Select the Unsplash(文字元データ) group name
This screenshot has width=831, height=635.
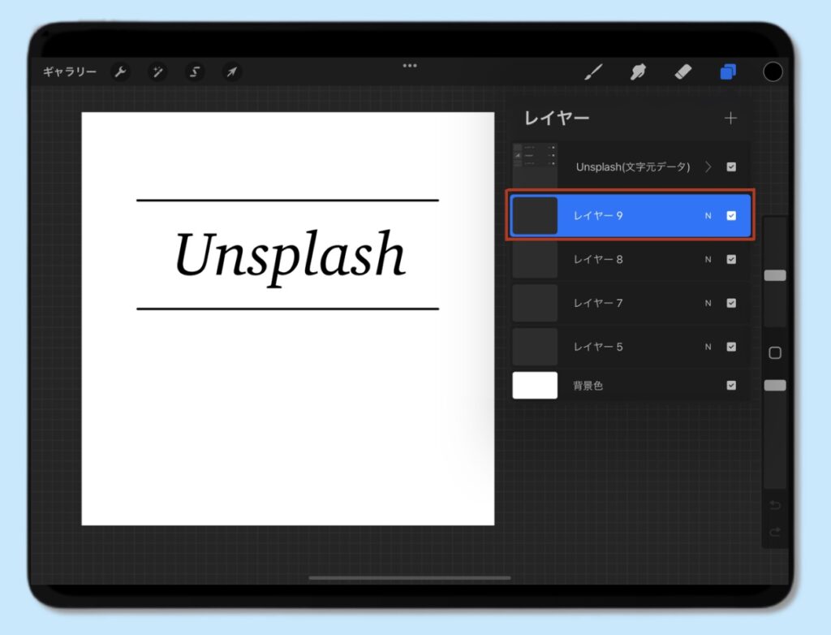point(633,167)
